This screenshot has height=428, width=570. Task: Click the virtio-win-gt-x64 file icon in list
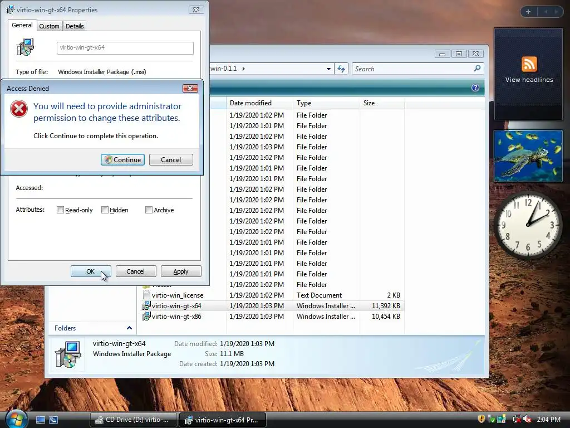click(x=146, y=306)
